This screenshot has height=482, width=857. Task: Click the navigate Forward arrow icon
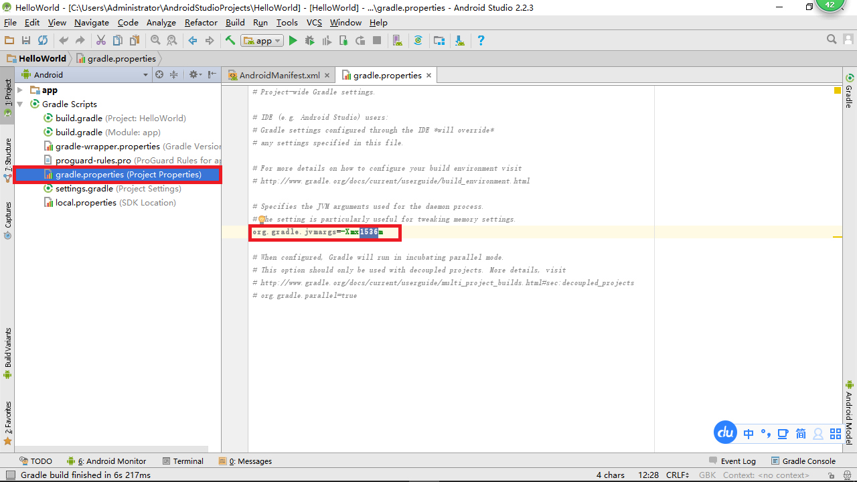tap(210, 41)
